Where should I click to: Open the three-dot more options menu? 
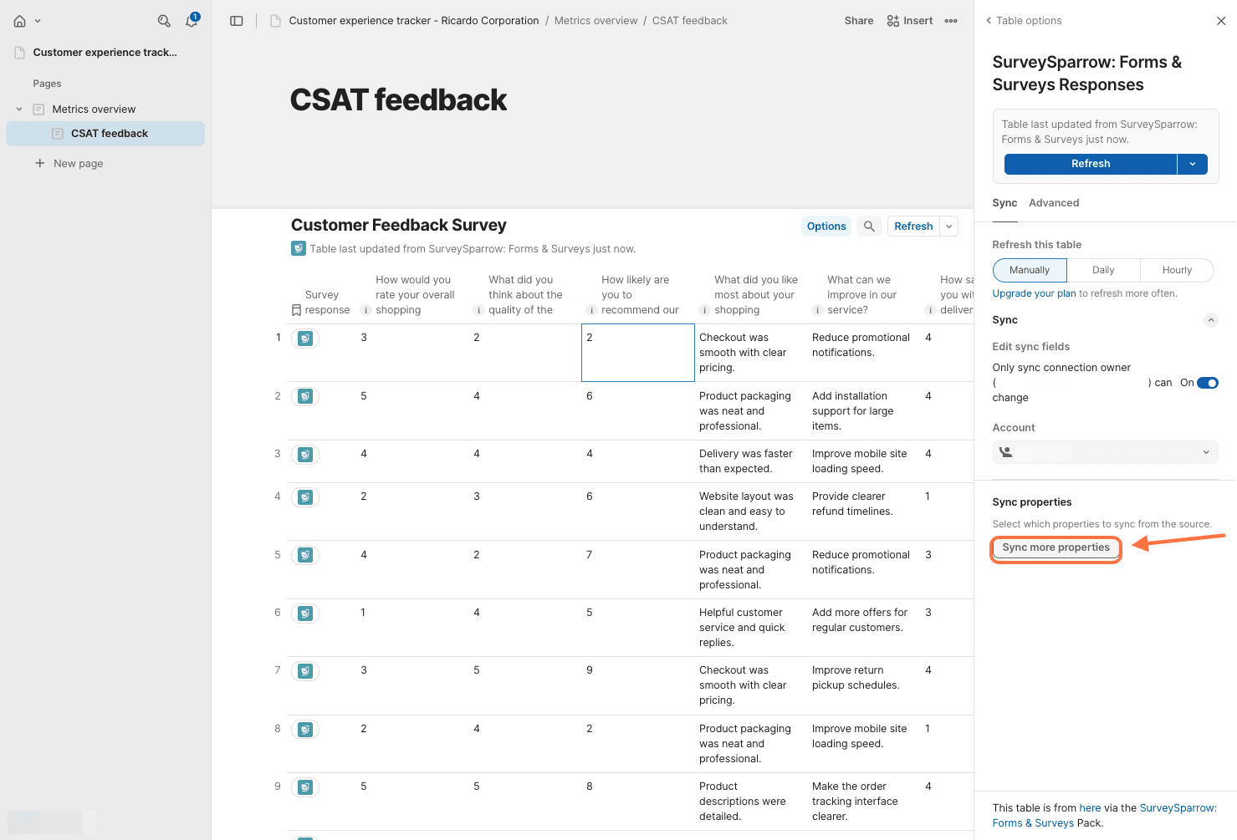(x=951, y=21)
